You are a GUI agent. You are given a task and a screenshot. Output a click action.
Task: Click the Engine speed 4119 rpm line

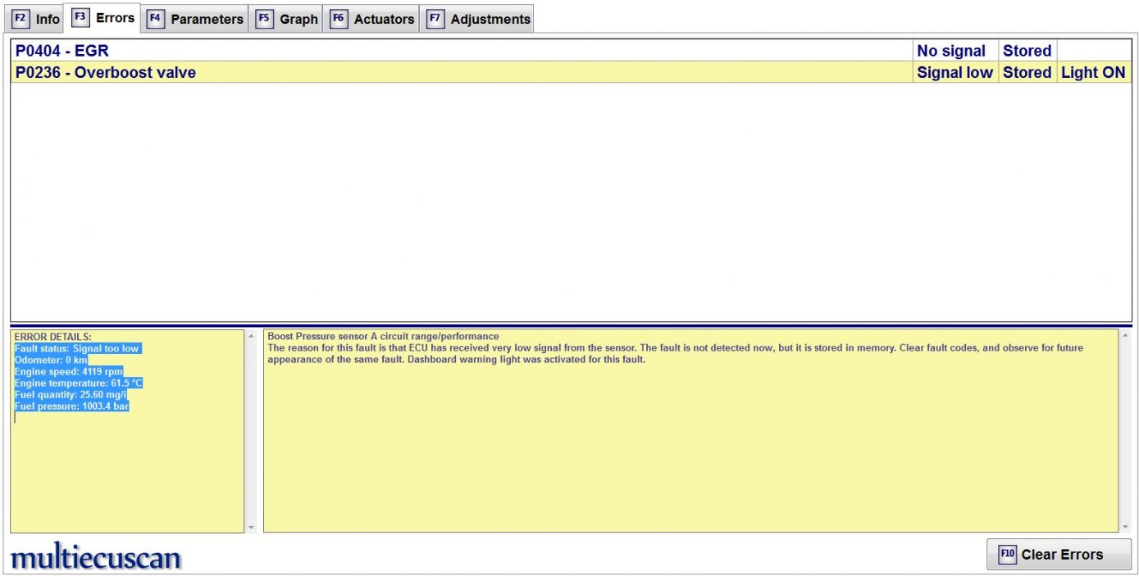click(69, 371)
